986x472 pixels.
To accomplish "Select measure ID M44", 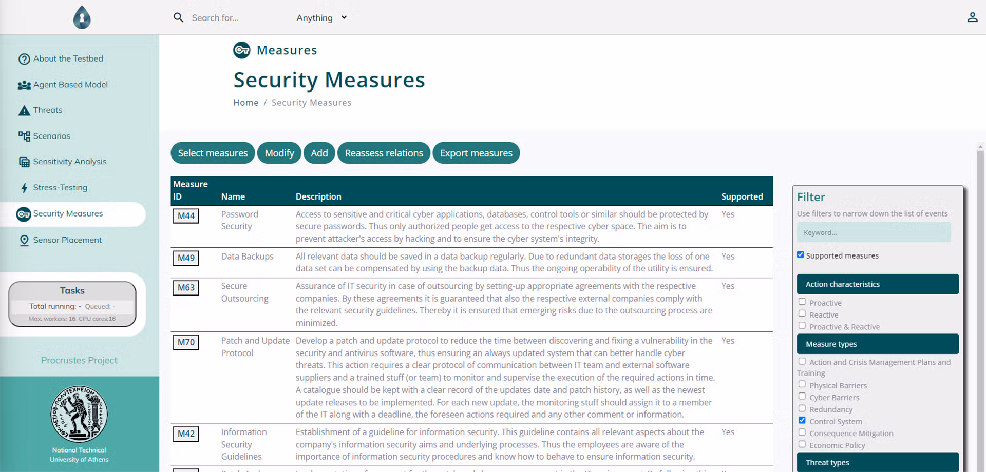I will point(186,216).
